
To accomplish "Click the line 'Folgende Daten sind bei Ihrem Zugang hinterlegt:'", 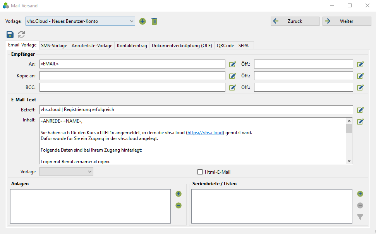I will pos(91,150).
